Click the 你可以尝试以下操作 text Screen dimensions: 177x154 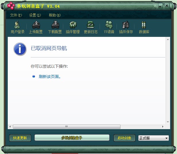click(49, 66)
